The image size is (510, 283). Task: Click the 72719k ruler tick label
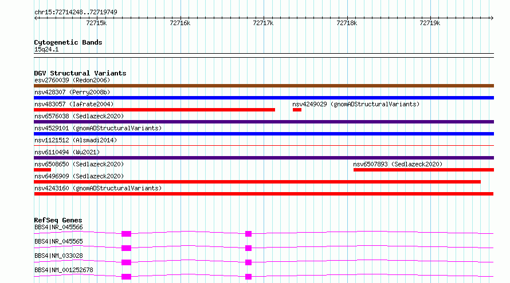(x=430, y=23)
